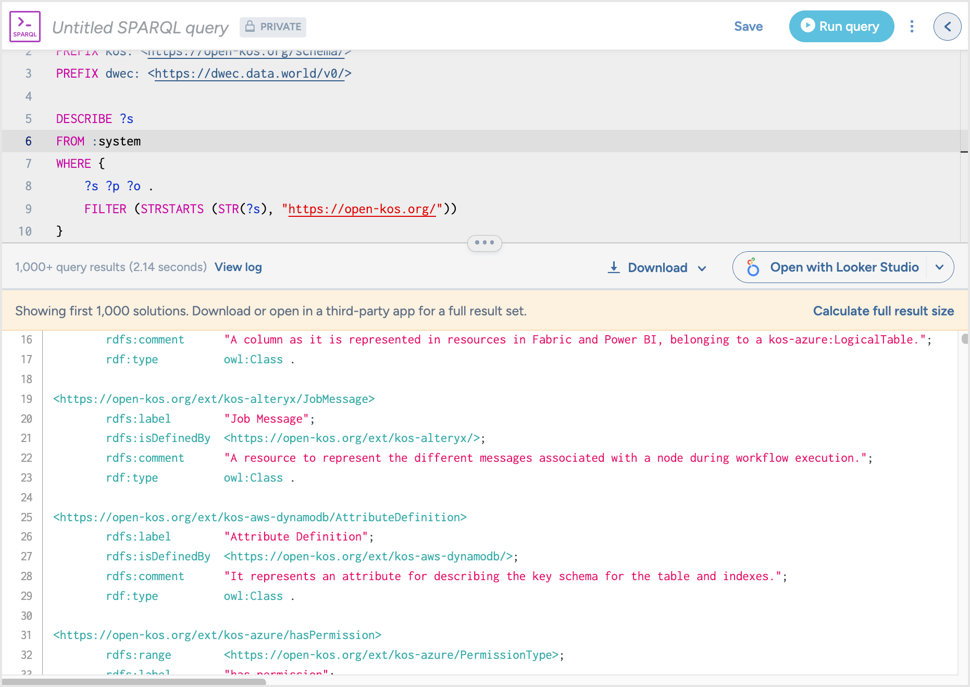Click the kos-alteryx/JobMessage URI in results
Viewport: 970px width, 687px height.
214,399
